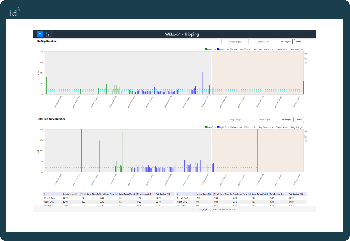350x241 pixels.
Task: Click the '53.07' singles saving percent cell
Action: (291, 198)
